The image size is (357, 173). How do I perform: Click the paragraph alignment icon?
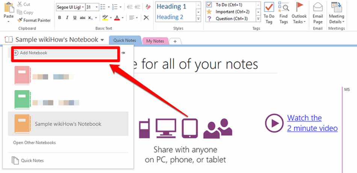132,18
